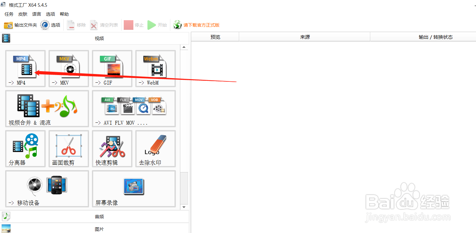Screen dimensions: 476x233
Task: Click the 预览 column header
Action: pos(215,37)
